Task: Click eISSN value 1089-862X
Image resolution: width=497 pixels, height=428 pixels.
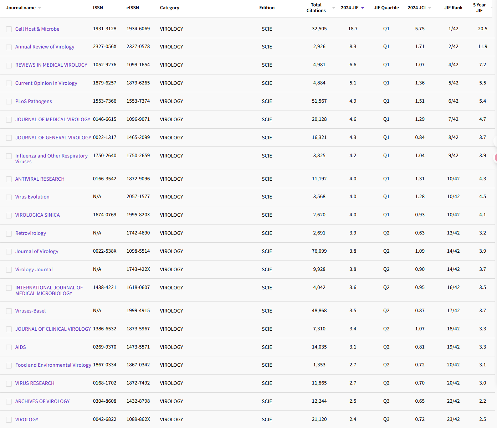Action: [138, 419]
